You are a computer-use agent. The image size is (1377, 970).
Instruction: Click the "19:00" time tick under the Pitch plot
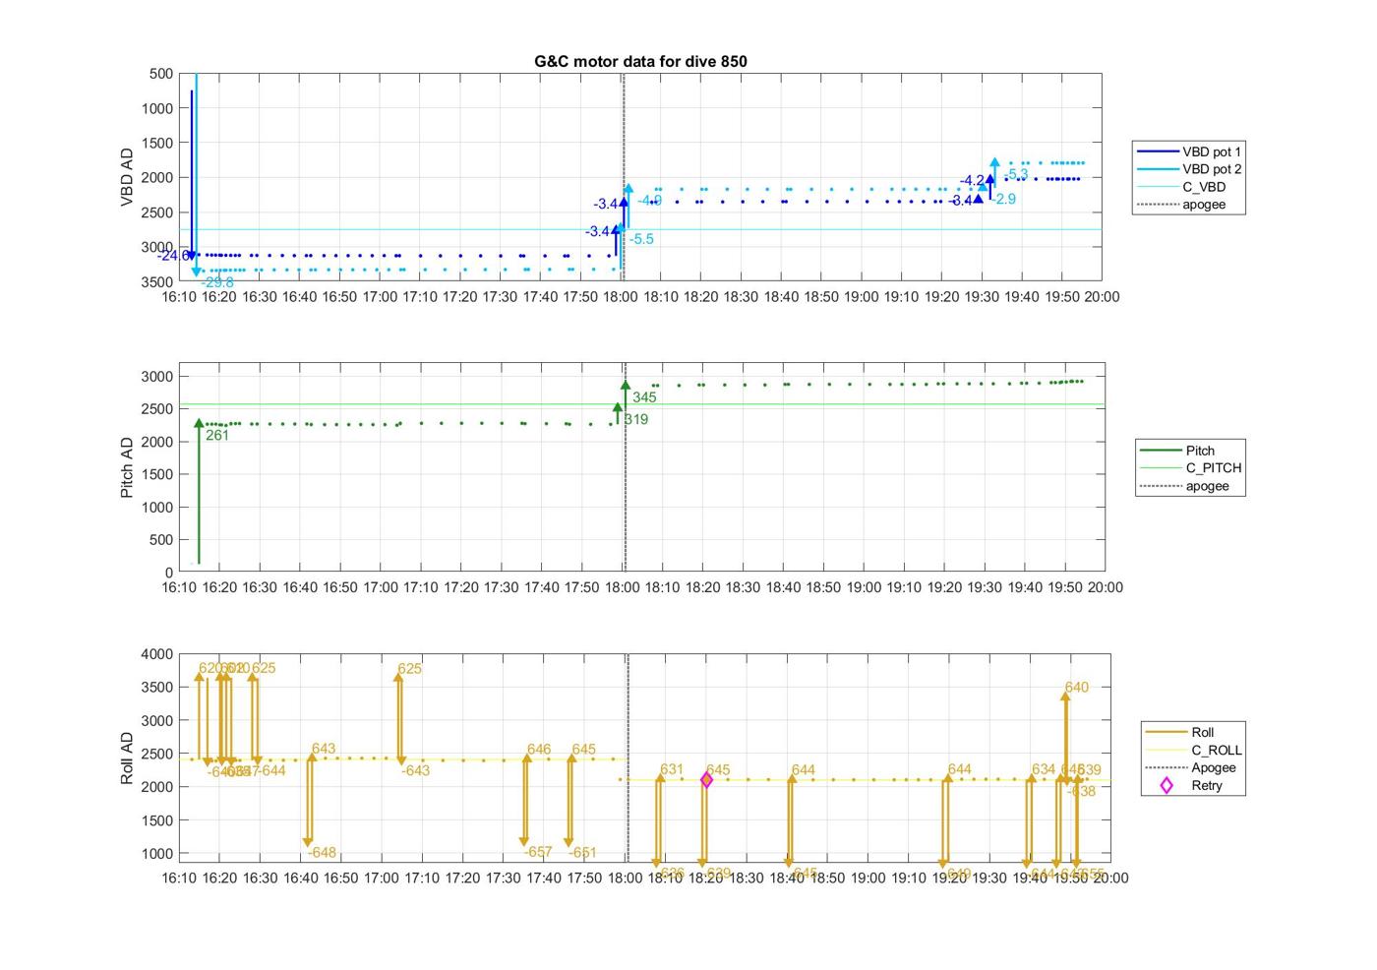tap(864, 587)
